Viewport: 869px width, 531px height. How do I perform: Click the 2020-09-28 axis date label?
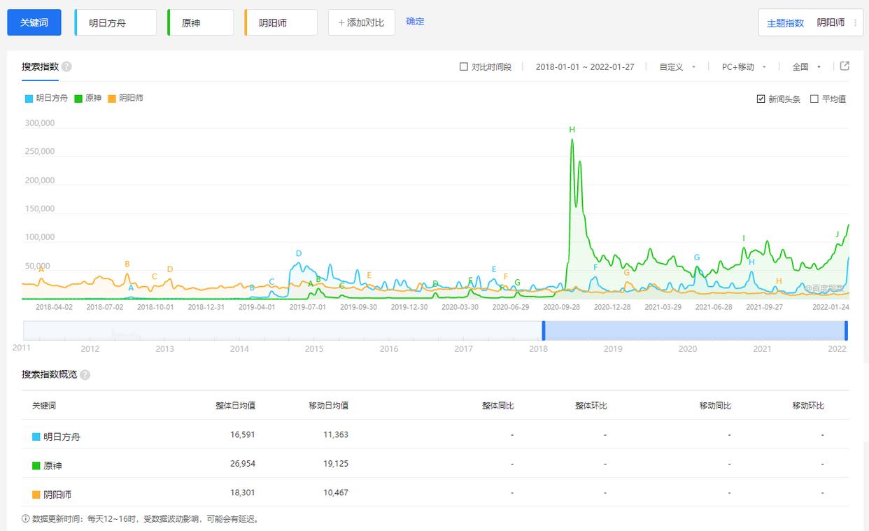[562, 307]
